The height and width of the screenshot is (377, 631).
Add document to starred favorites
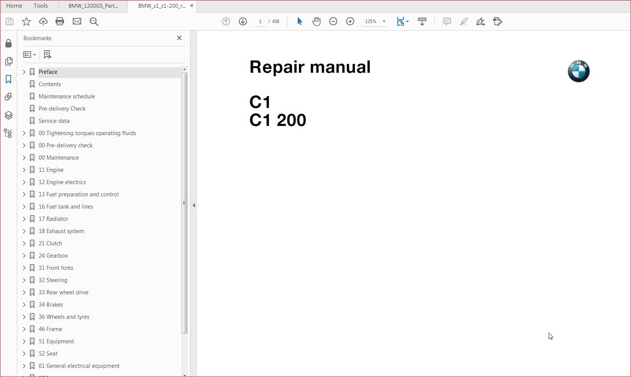26,21
